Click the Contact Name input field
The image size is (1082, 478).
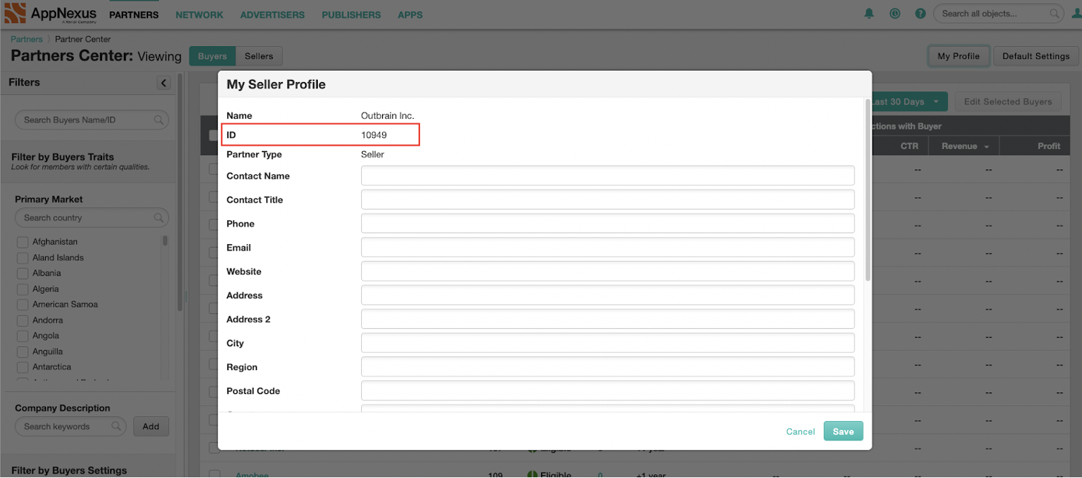(607, 176)
